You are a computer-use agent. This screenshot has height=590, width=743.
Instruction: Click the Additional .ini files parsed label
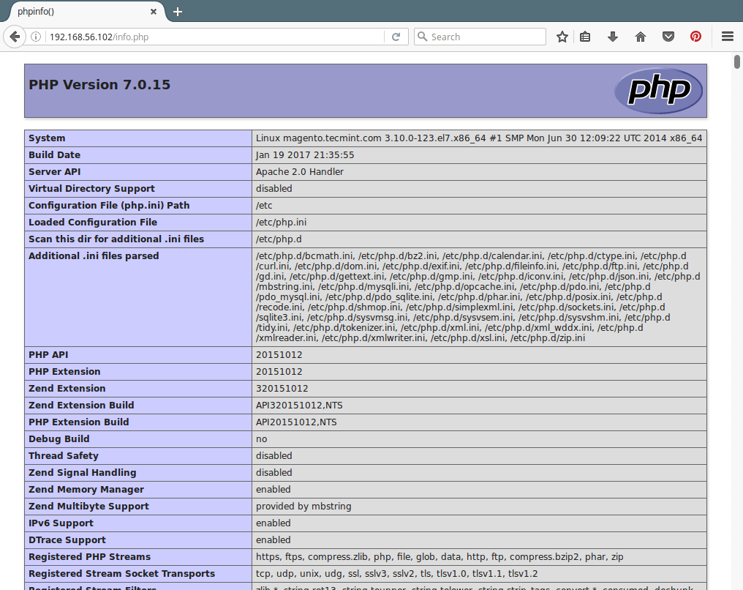pyautogui.click(x=94, y=256)
